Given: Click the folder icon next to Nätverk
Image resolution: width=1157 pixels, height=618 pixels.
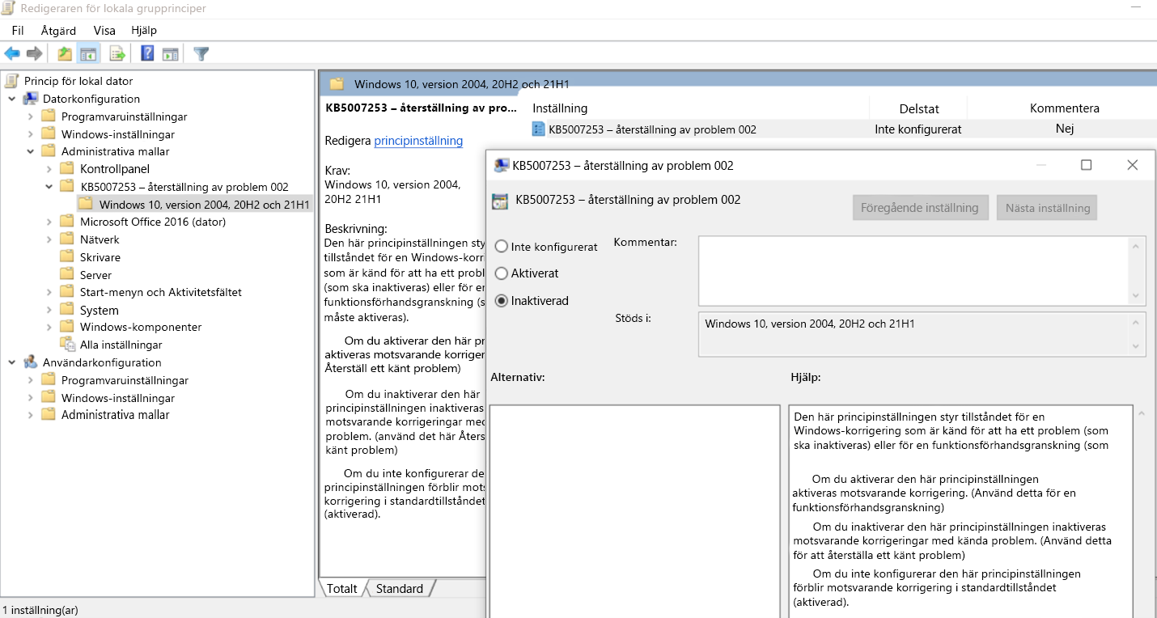Looking at the screenshot, I should tap(67, 239).
